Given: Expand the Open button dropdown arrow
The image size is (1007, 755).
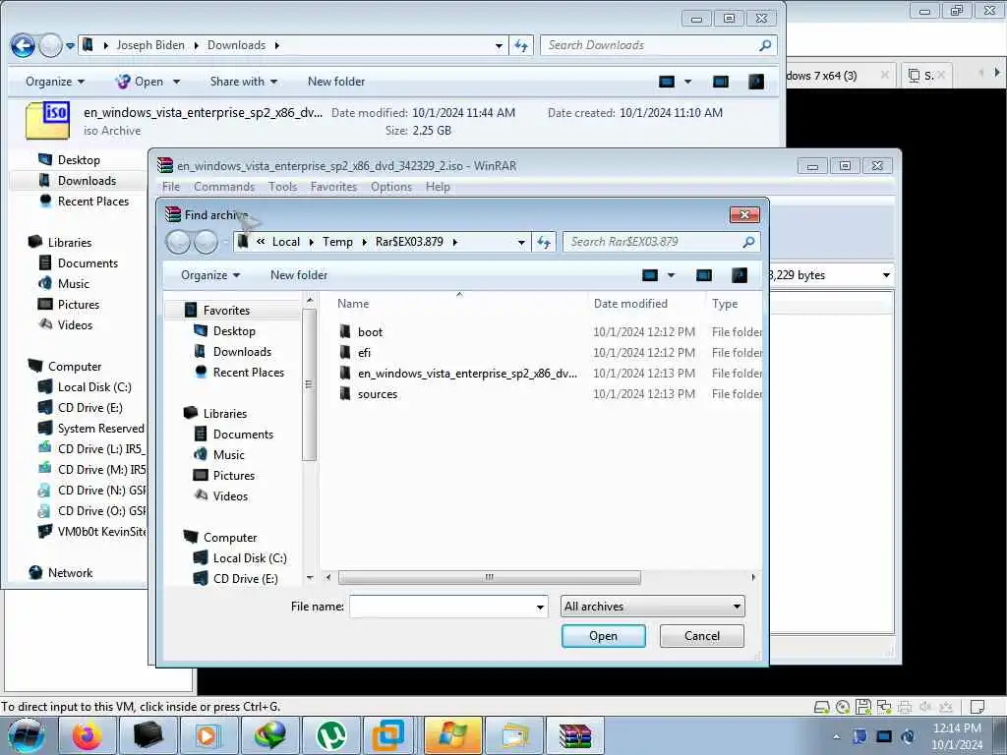Looking at the screenshot, I should coord(176,82).
